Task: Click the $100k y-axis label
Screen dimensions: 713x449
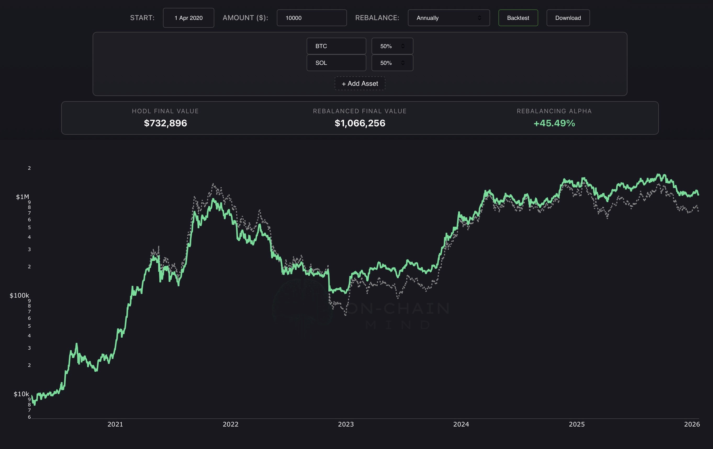Action: pos(19,295)
